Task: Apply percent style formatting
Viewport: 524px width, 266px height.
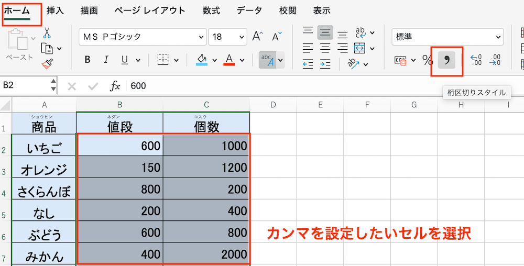Action: coord(428,60)
